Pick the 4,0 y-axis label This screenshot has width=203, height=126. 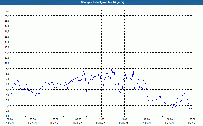click(8, 95)
